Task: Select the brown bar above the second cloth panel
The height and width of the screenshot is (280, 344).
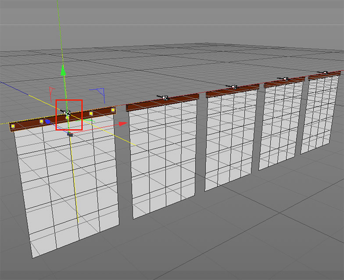Action: click(162, 103)
